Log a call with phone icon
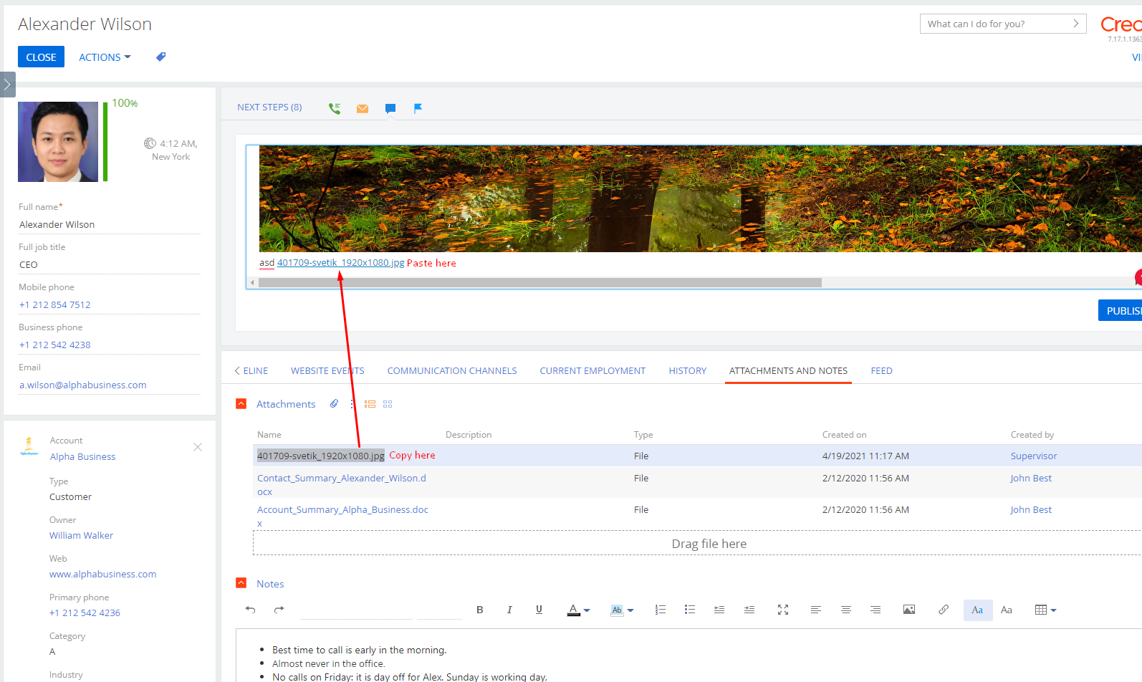This screenshot has height=682, width=1142. point(335,108)
